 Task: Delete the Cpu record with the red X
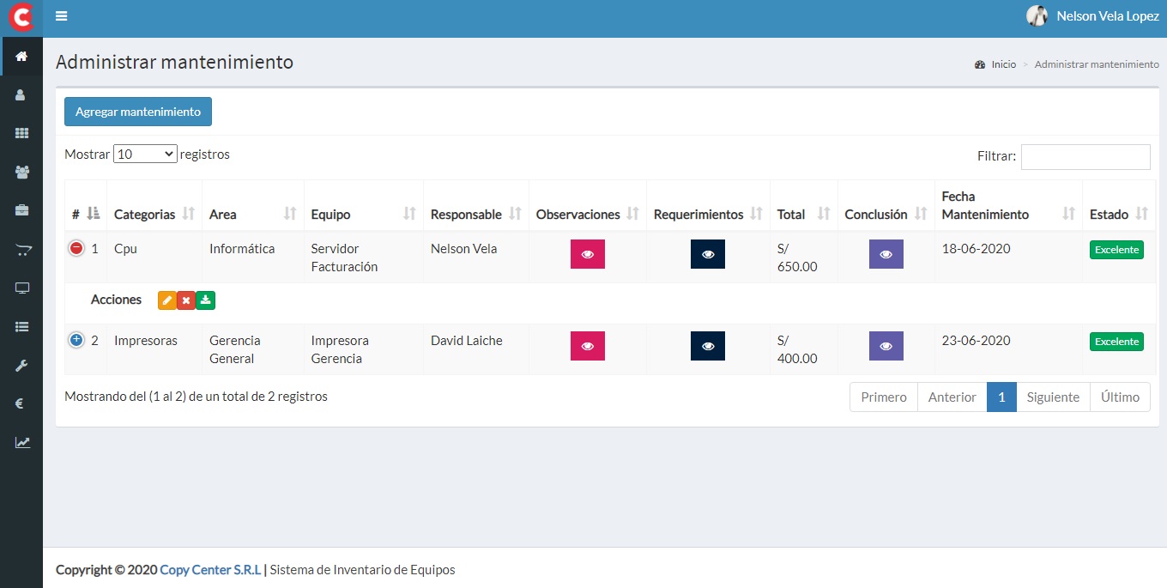(x=186, y=300)
